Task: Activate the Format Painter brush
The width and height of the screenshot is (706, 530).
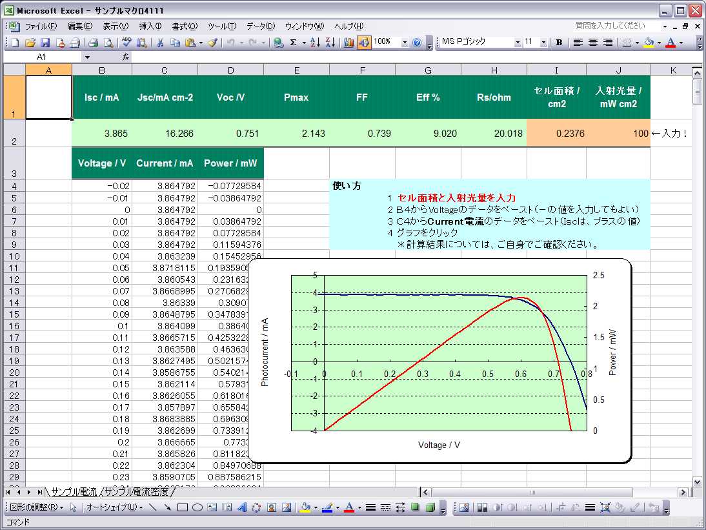Action: click(213, 43)
